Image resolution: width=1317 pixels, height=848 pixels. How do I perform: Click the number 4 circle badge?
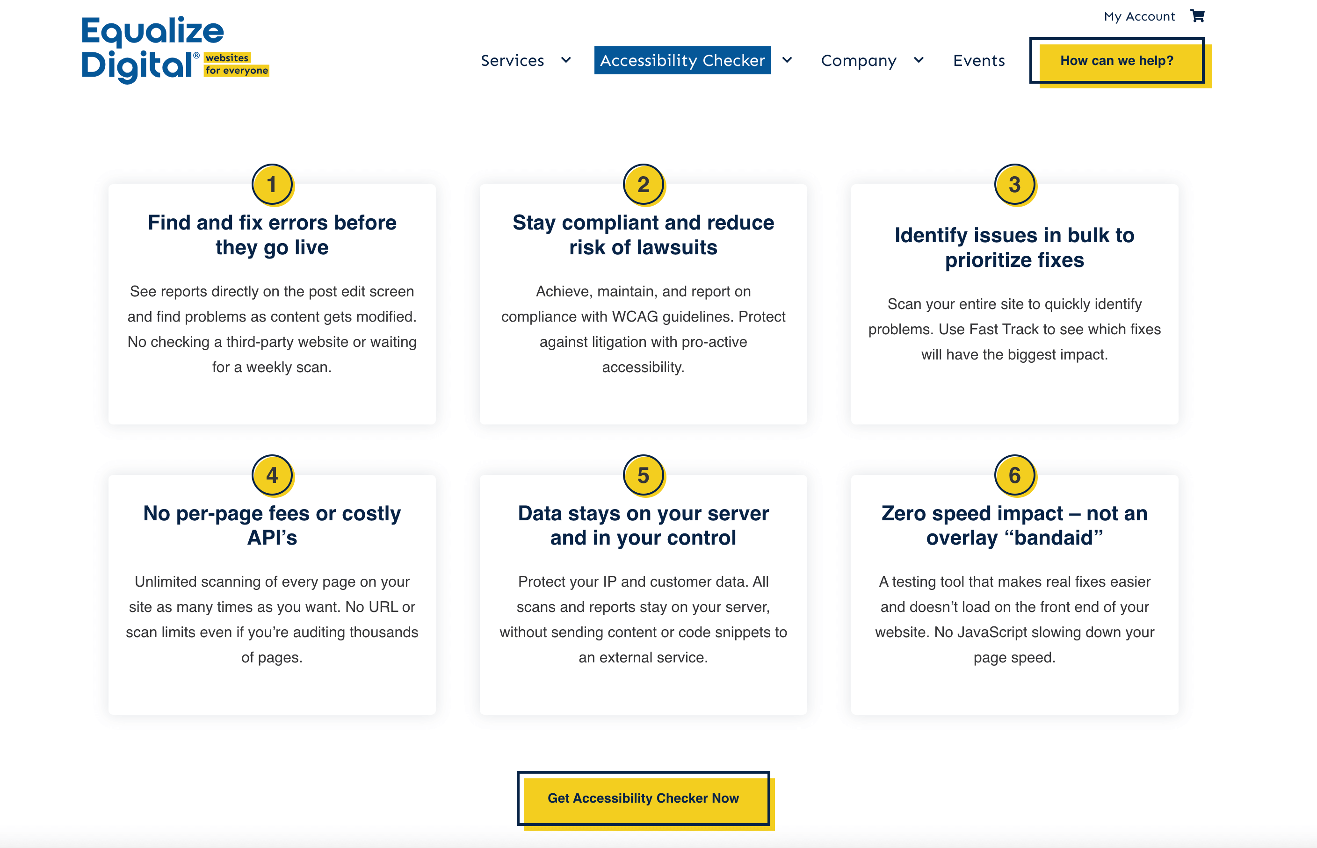pyautogui.click(x=272, y=475)
